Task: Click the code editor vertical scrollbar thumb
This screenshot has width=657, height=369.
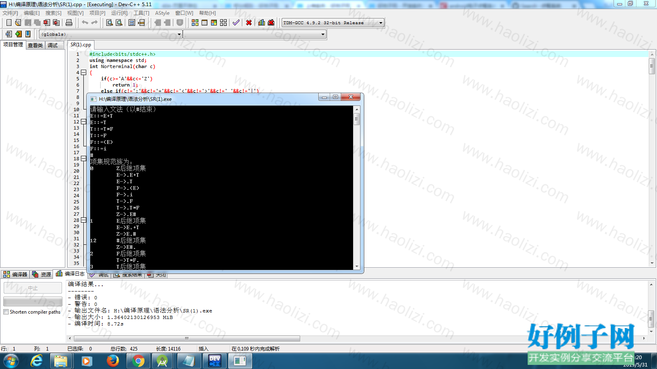Action: point(652,66)
